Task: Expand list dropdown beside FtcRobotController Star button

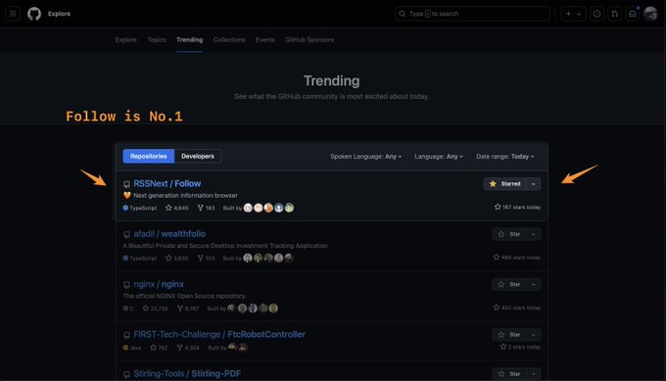Action: point(534,334)
